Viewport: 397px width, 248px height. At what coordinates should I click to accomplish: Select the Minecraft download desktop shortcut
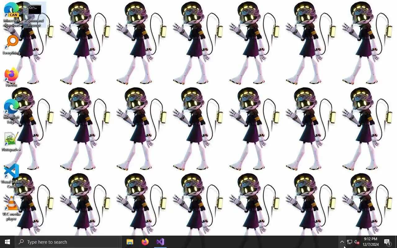pos(11,15)
